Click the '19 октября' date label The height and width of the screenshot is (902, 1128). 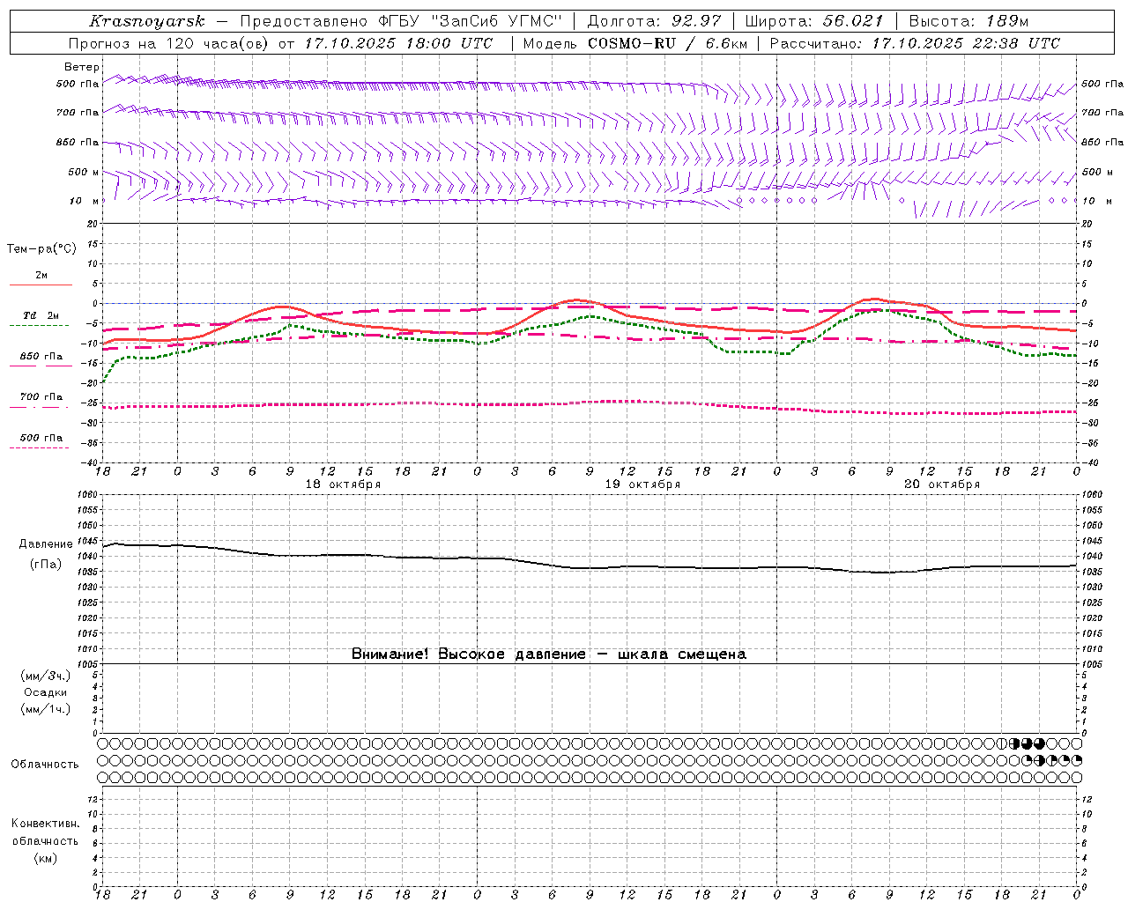point(642,484)
